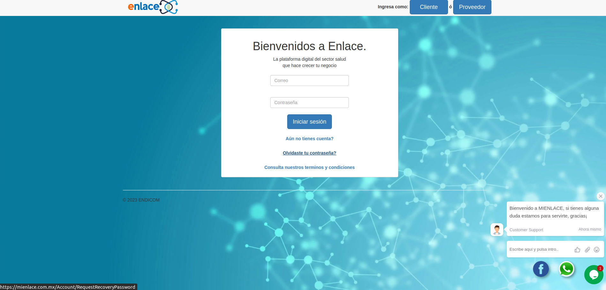This screenshot has height=290, width=606.
Task: Open the terms and conditions link
Action: (x=309, y=167)
